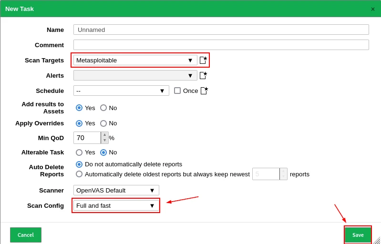Open the Scan Targets dropdown

pos(135,60)
